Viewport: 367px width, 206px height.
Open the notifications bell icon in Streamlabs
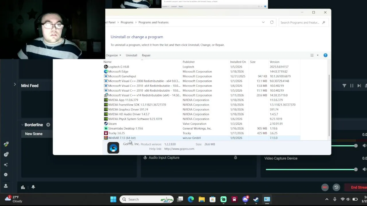click(x=33, y=187)
